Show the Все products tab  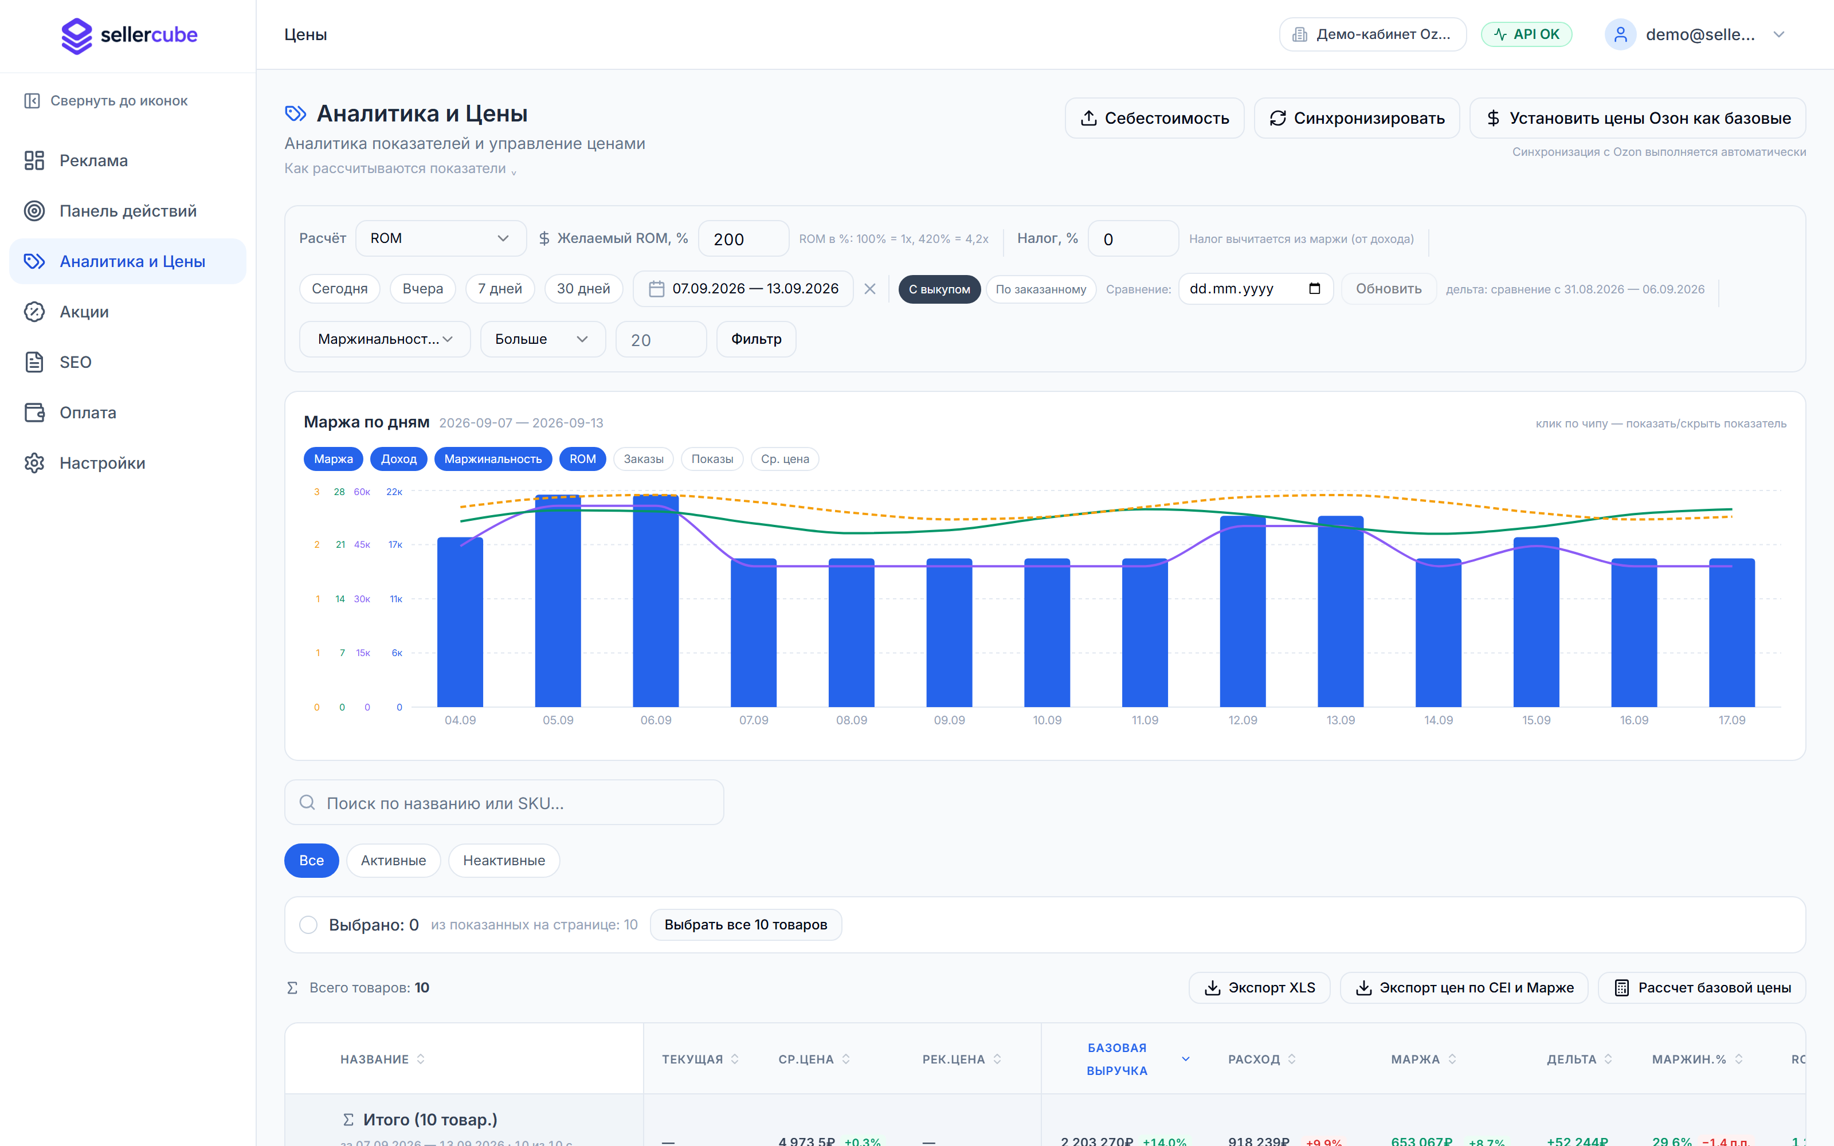coord(311,860)
